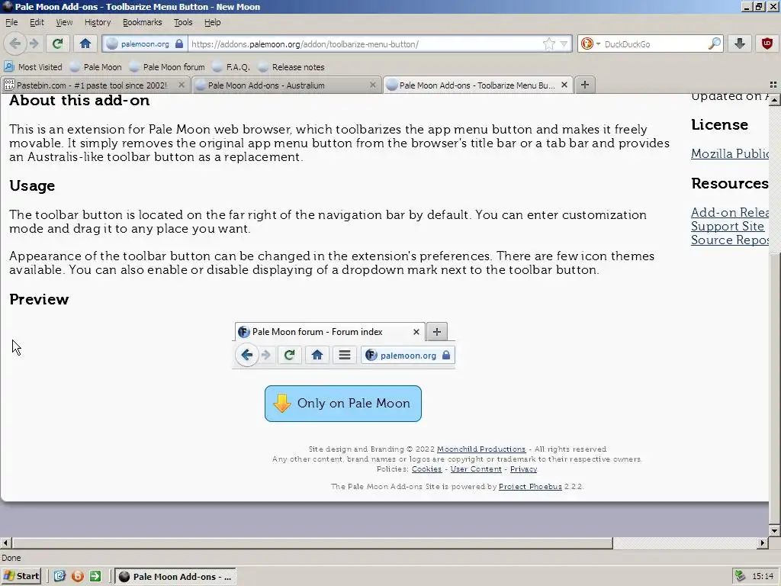This screenshot has width=781, height=586.
Task: Click the padlock site identity icon
Action: [x=178, y=43]
